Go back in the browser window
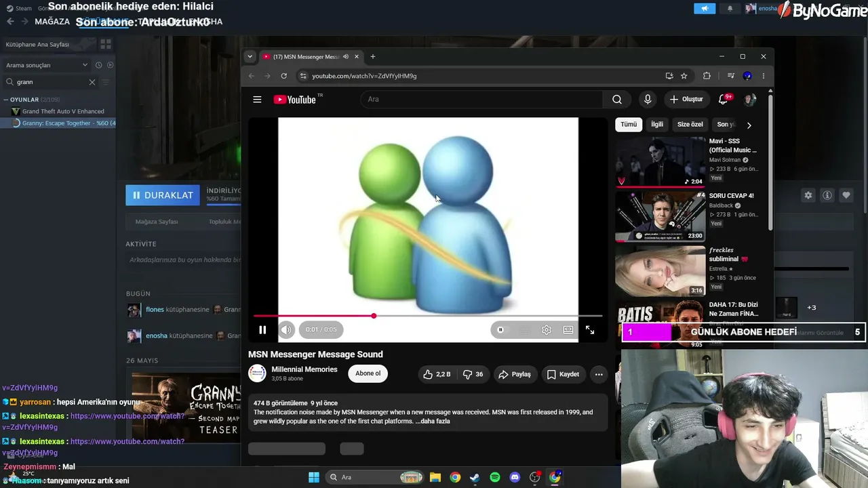868x488 pixels. (252, 76)
